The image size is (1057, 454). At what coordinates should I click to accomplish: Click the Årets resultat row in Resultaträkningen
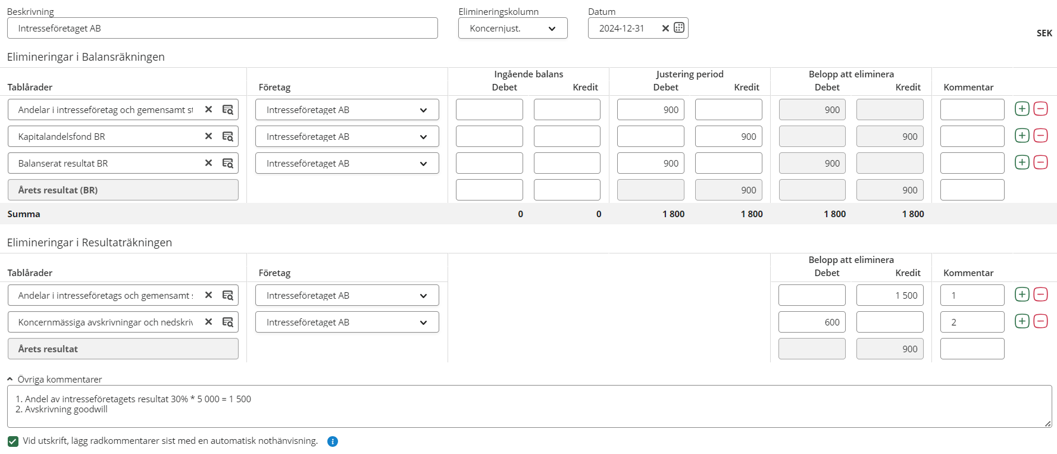click(x=123, y=349)
